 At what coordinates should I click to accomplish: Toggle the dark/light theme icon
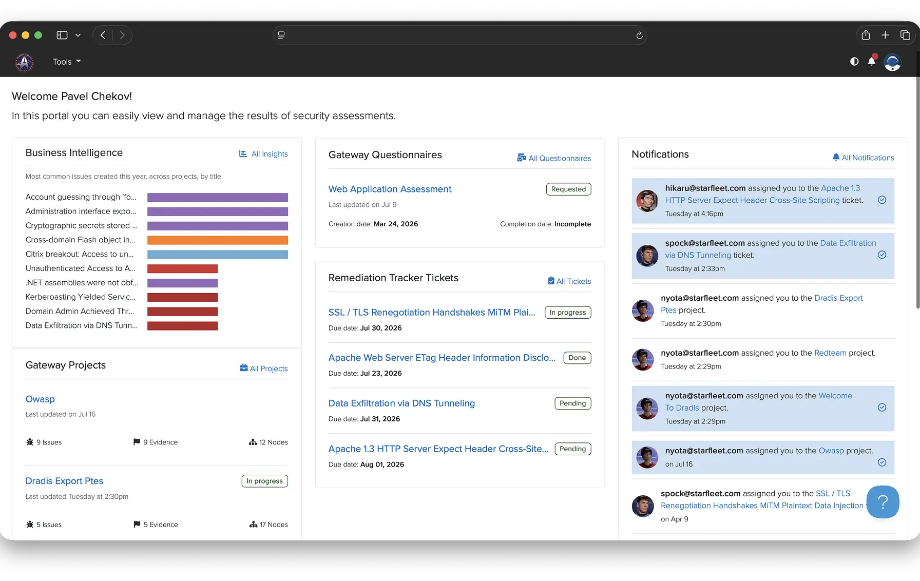(x=854, y=62)
